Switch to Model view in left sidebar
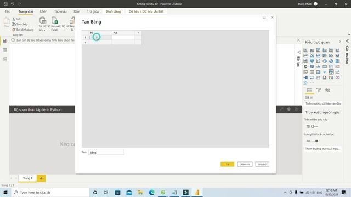351x197 pixels. [x=5, y=59]
